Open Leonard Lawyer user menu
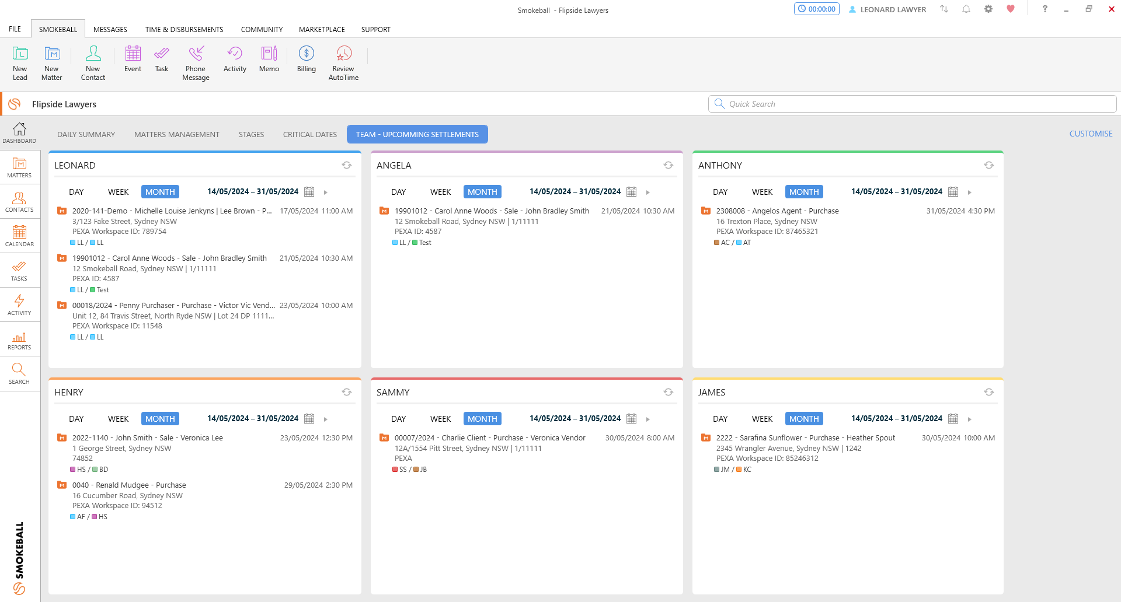This screenshot has height=602, width=1121. 887,10
